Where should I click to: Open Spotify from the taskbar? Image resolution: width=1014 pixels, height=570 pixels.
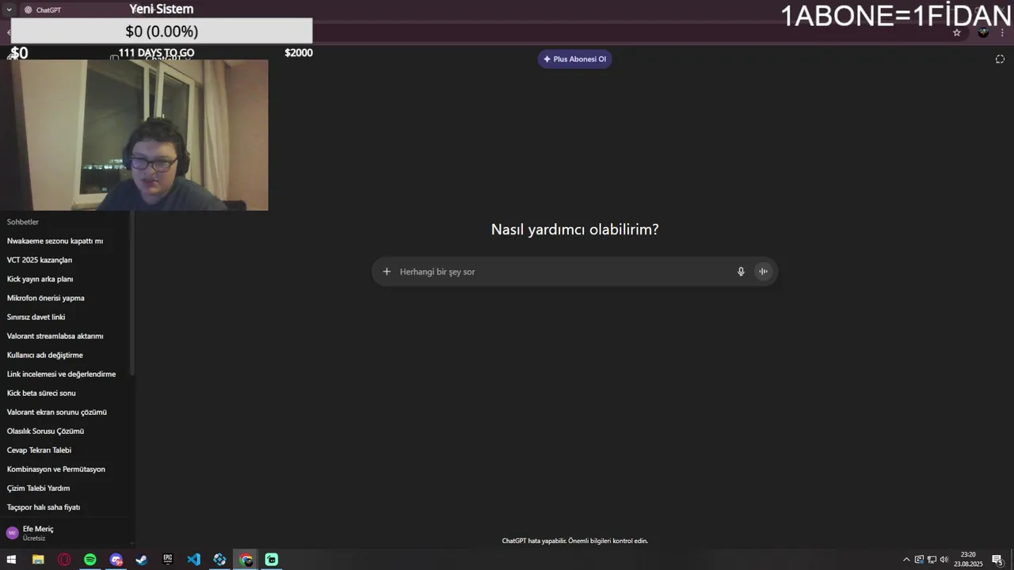[90, 560]
